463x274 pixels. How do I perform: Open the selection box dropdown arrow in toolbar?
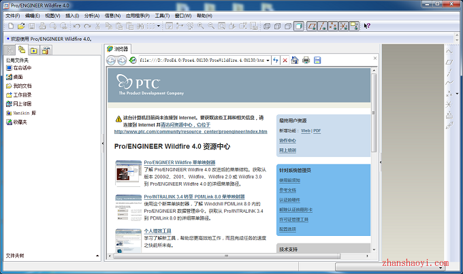click(159, 26)
